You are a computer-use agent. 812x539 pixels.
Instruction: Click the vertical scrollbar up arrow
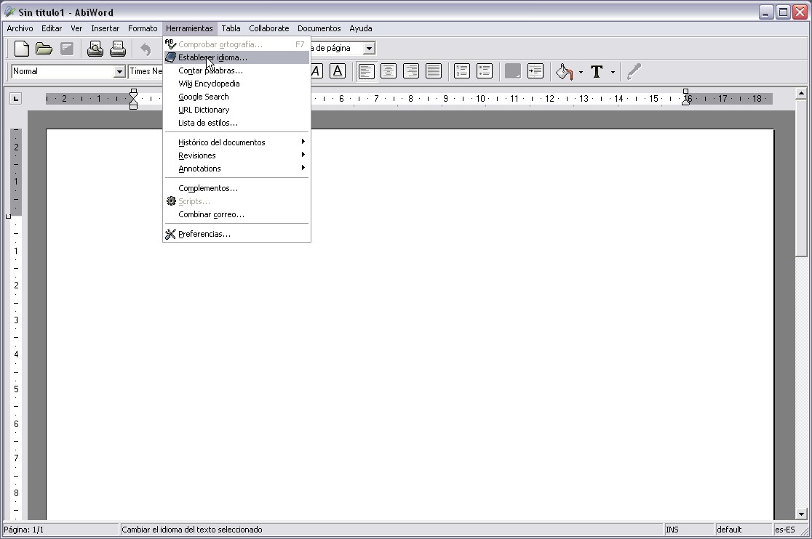(801, 94)
